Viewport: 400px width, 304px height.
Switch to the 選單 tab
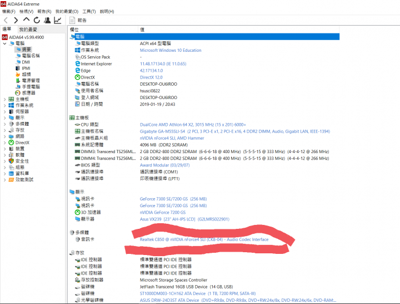pos(7,29)
